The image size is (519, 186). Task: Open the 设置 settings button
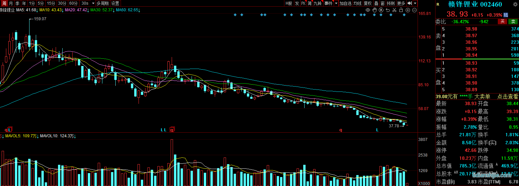(x=115, y=3)
